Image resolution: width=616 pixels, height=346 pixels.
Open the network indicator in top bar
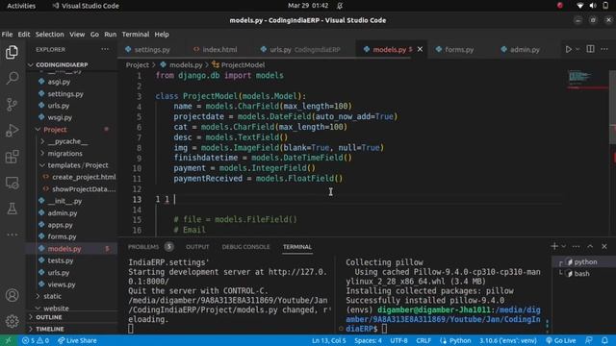pos(579,6)
